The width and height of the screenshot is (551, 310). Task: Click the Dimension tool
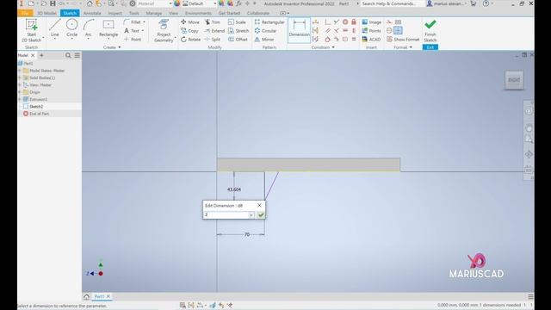point(299,30)
